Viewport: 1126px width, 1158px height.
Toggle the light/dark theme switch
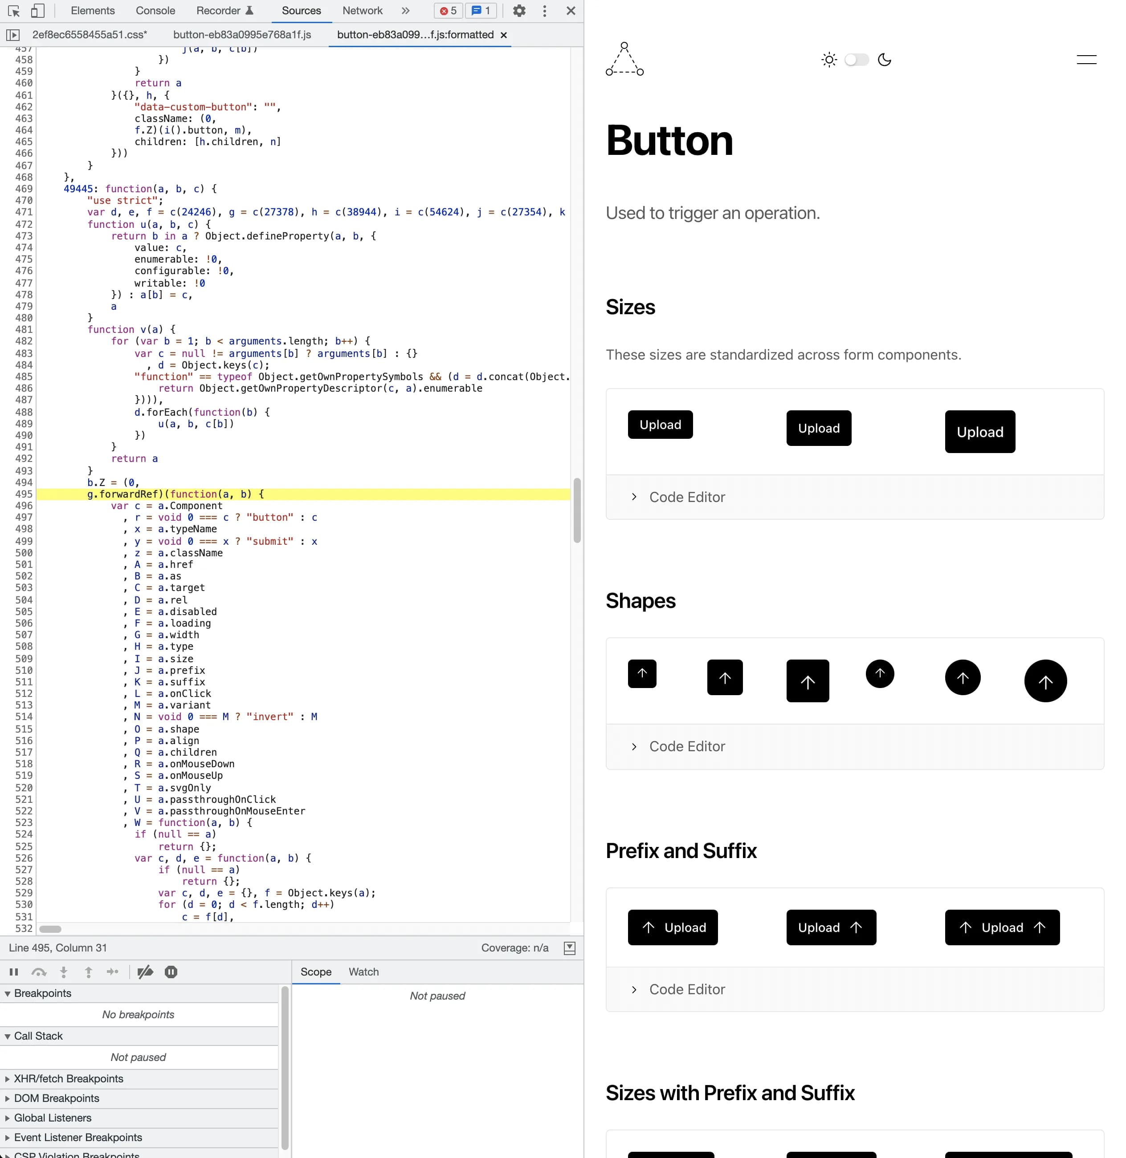pos(857,60)
